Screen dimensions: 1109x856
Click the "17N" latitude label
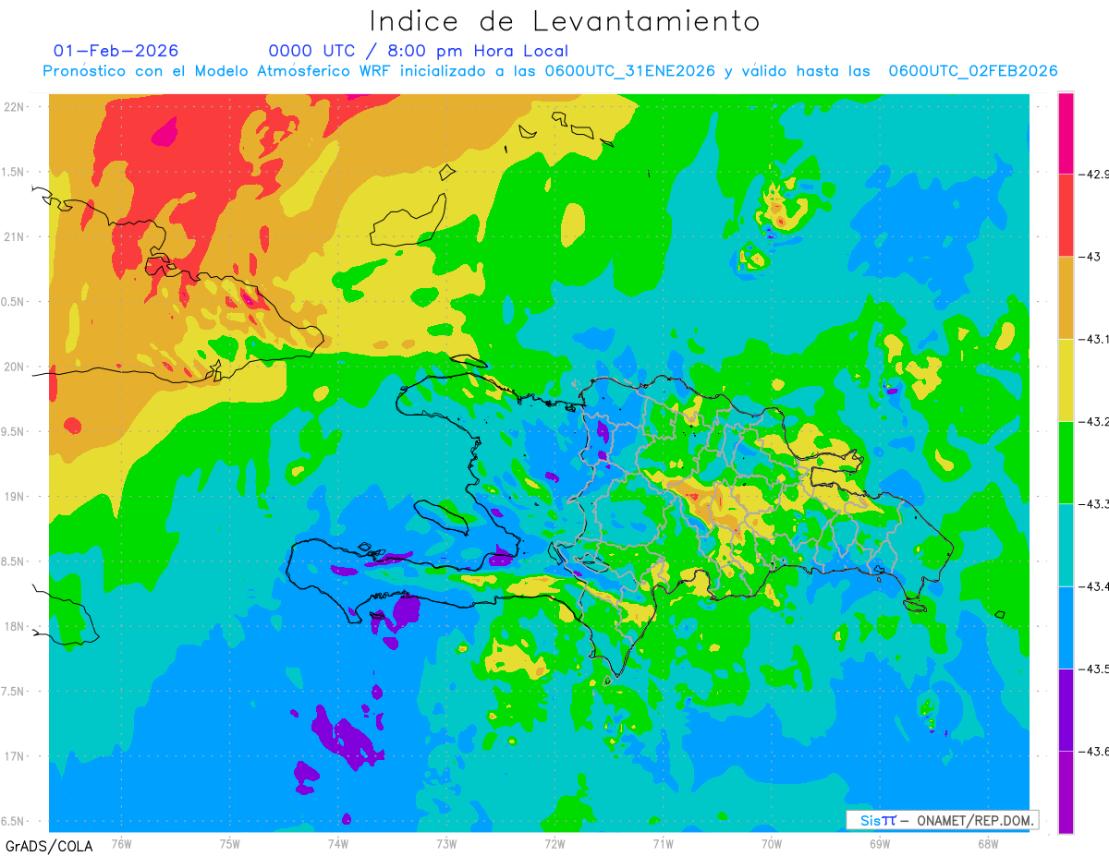(14, 756)
